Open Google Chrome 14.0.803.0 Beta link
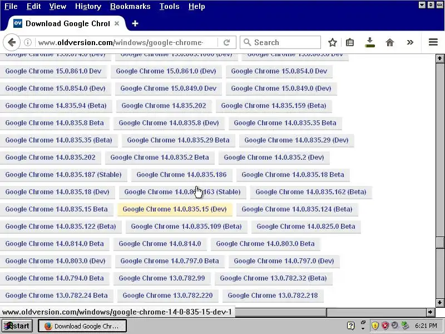445x334 pixels. pos(265,244)
